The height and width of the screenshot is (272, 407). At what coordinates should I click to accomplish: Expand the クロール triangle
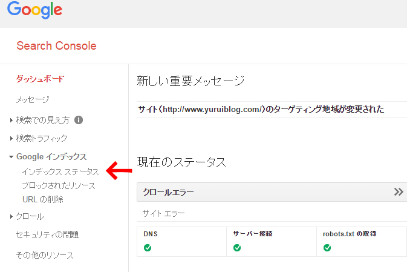11,217
